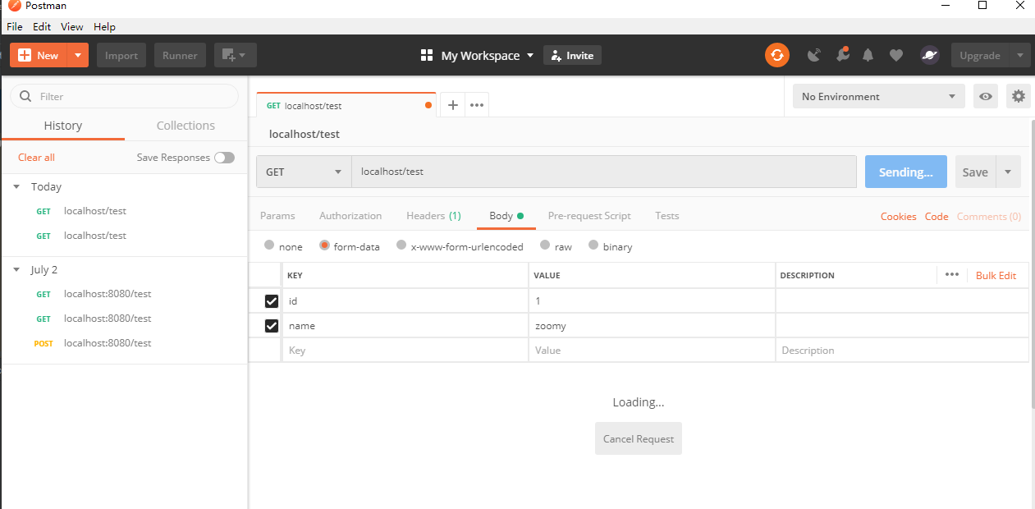
Task: Click the history Filter field
Action: point(124,96)
